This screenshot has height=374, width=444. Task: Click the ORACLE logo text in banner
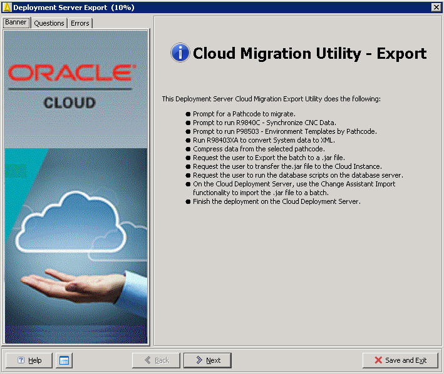pyautogui.click(x=72, y=73)
